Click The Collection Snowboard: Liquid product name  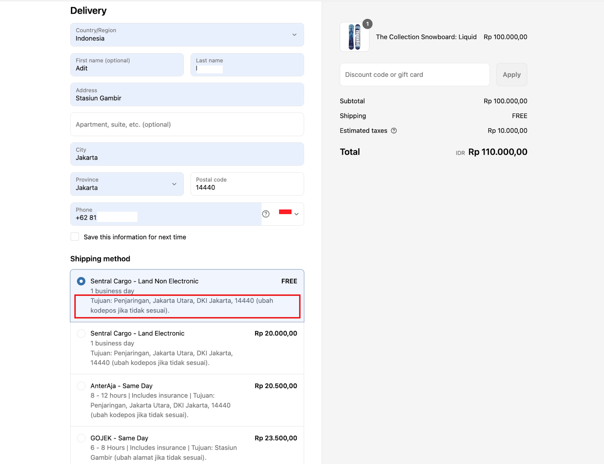coord(426,37)
